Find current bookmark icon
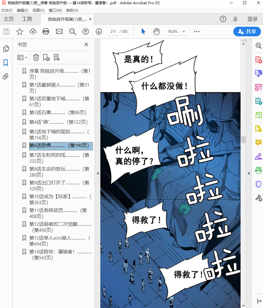Screen dimensions: 263x308 [x=57, y=57]
